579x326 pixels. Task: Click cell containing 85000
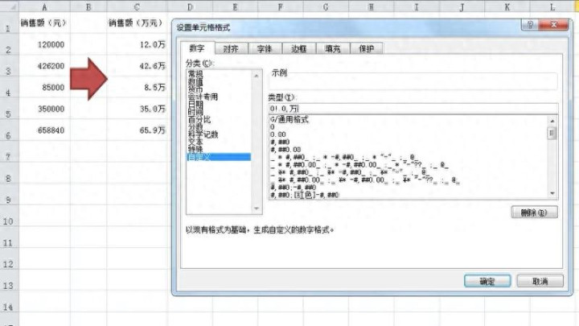[x=45, y=87]
